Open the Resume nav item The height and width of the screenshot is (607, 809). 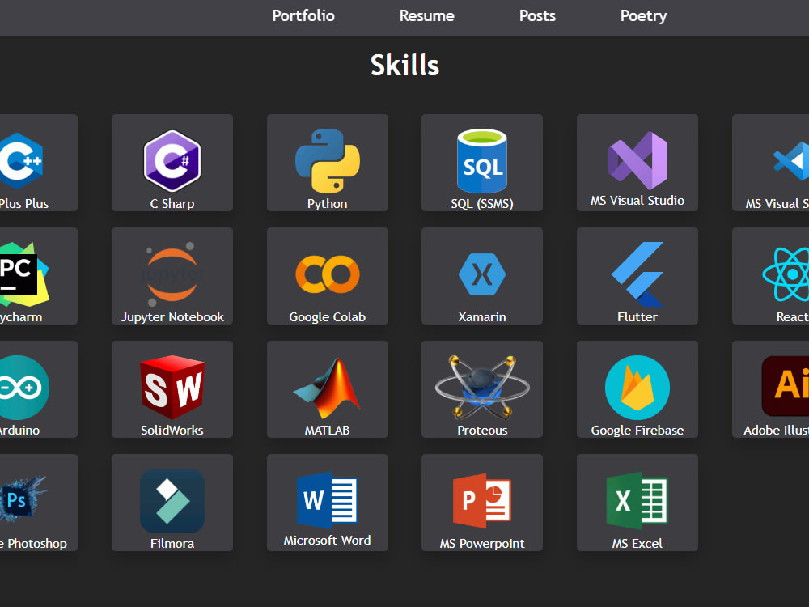point(426,16)
